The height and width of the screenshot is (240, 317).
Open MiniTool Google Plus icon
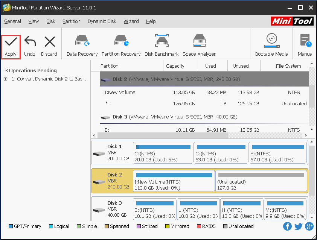pyautogui.click(x=309, y=226)
